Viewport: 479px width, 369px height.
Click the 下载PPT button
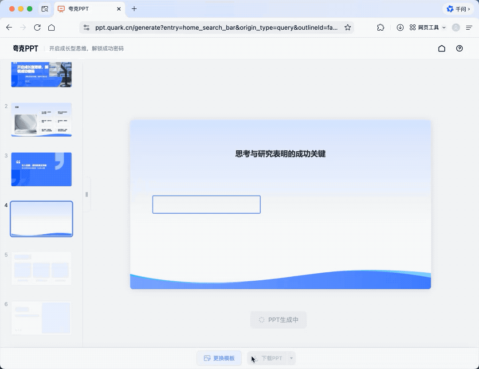pos(268,358)
